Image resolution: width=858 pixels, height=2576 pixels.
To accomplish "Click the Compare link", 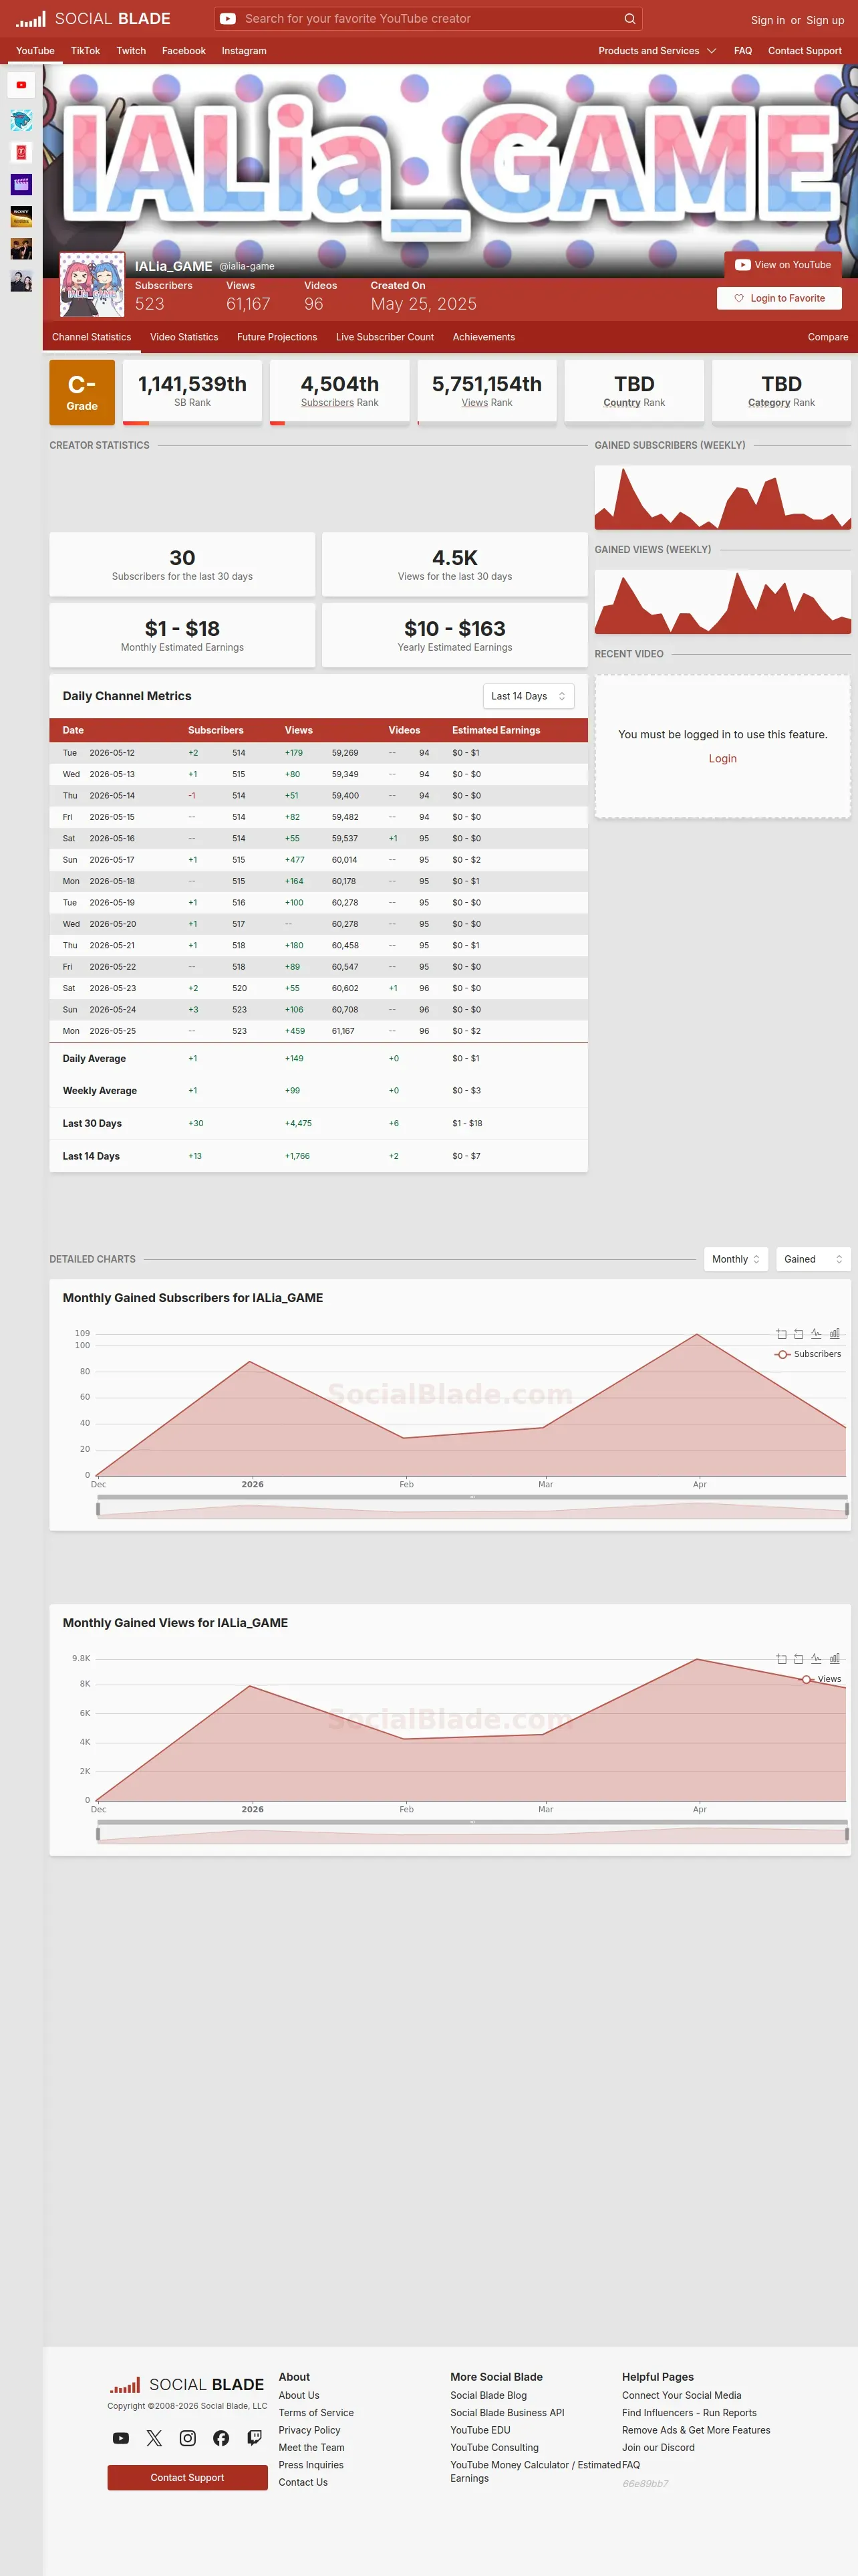I will click(x=828, y=337).
